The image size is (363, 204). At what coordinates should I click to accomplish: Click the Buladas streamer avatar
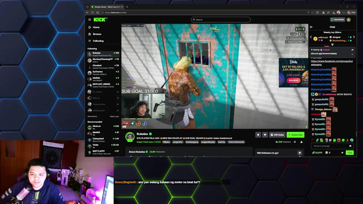[130, 137]
